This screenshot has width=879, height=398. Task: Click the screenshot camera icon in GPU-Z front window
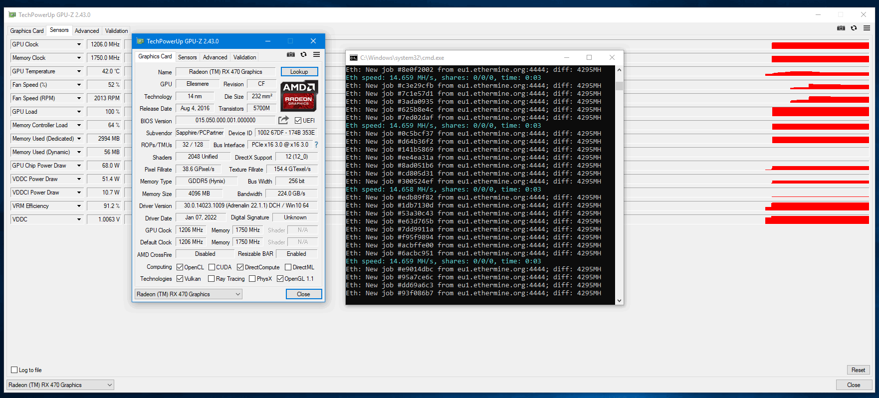click(x=291, y=54)
